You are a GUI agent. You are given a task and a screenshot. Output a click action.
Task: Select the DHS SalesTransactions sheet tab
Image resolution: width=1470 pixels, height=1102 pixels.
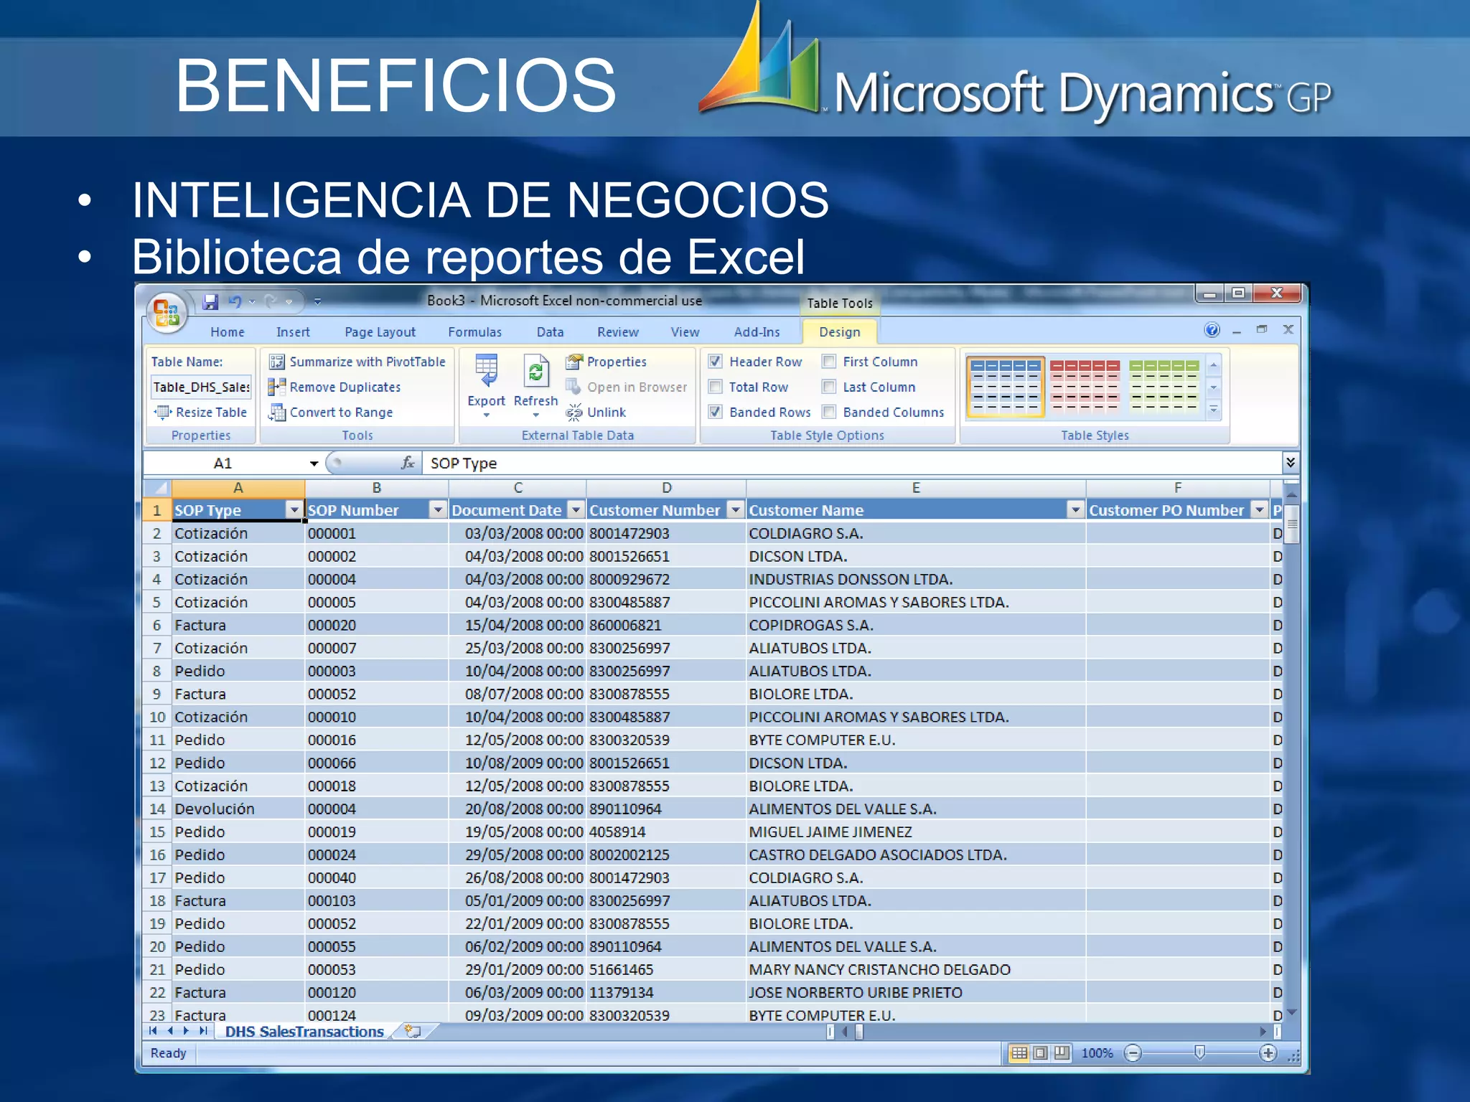point(304,1032)
